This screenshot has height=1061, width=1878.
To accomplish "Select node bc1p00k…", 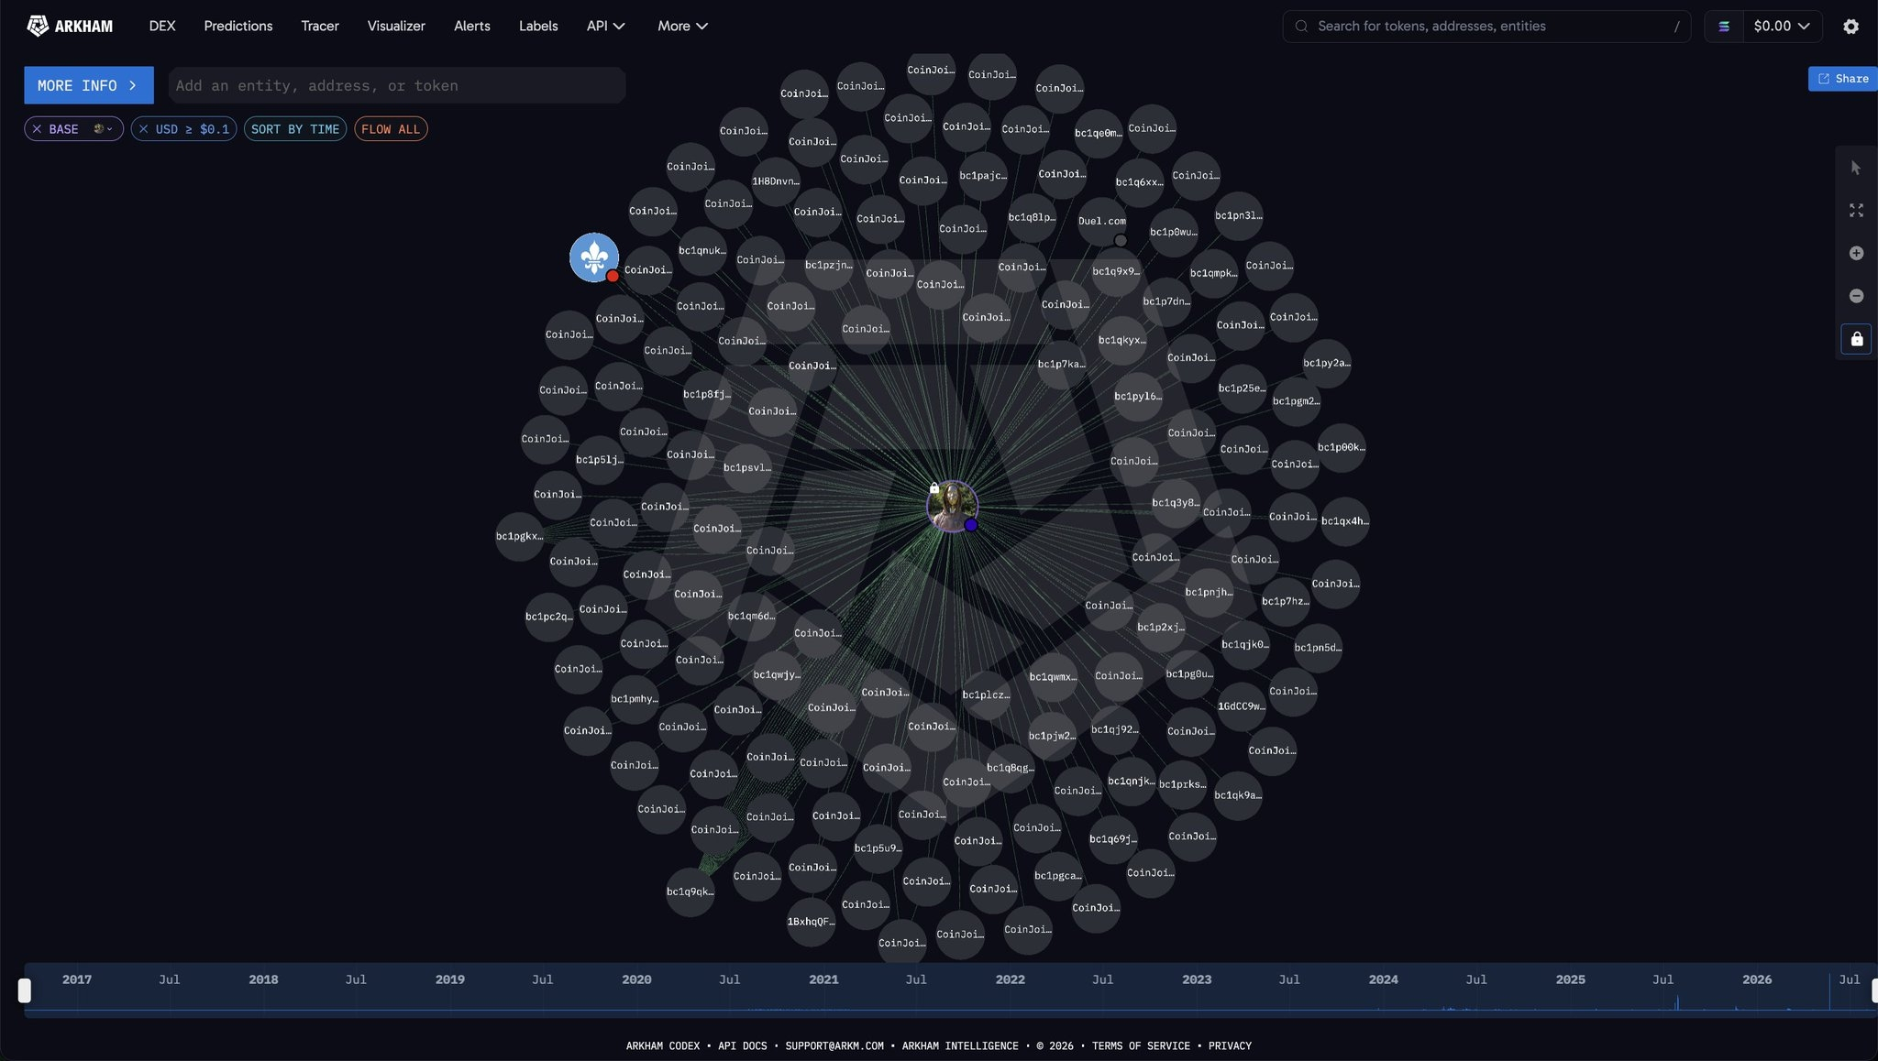I will click(1341, 447).
